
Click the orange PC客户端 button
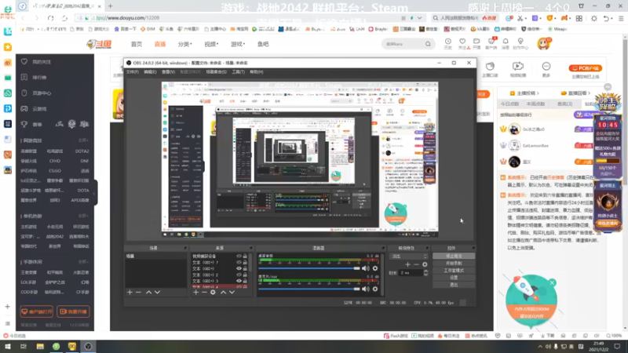[x=585, y=68]
